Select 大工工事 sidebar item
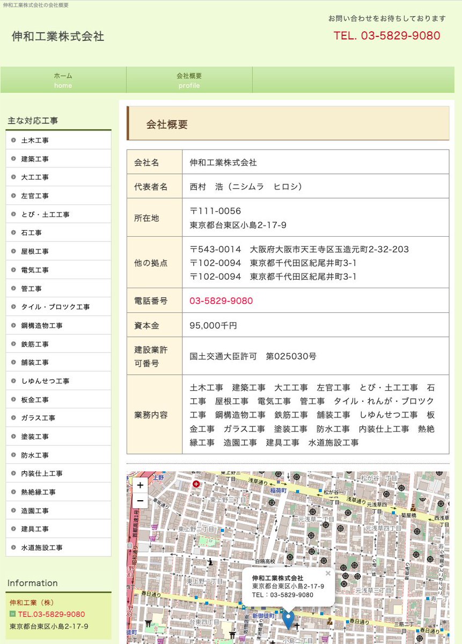This screenshot has width=462, height=644. pyautogui.click(x=58, y=177)
